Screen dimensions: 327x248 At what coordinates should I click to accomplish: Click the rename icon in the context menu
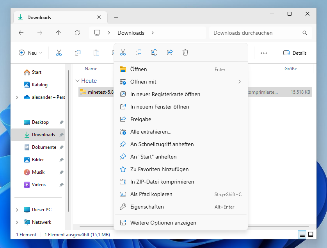[x=154, y=52]
